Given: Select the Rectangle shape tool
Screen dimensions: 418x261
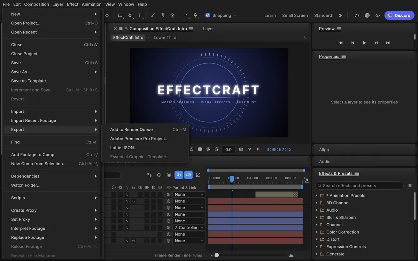Looking at the screenshot, I should (120, 15).
